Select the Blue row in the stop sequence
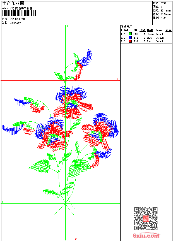 pyautogui.click(x=146, y=38)
